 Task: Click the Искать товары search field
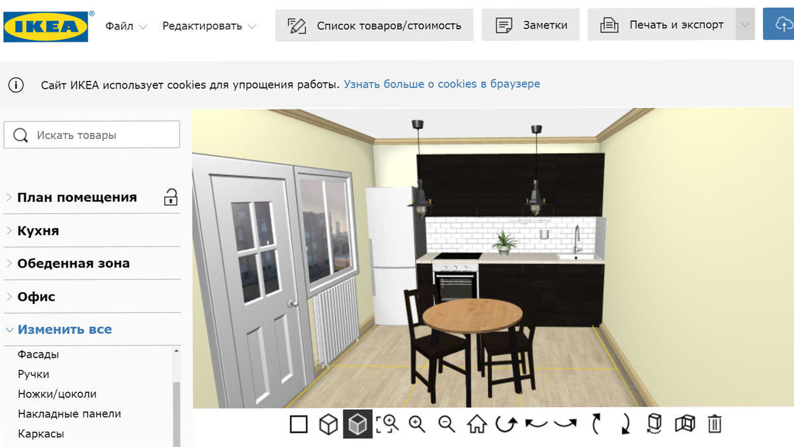(x=92, y=134)
